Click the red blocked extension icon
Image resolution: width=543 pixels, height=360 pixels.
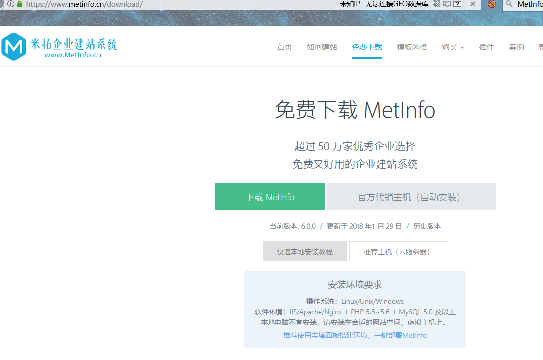[x=492, y=4]
